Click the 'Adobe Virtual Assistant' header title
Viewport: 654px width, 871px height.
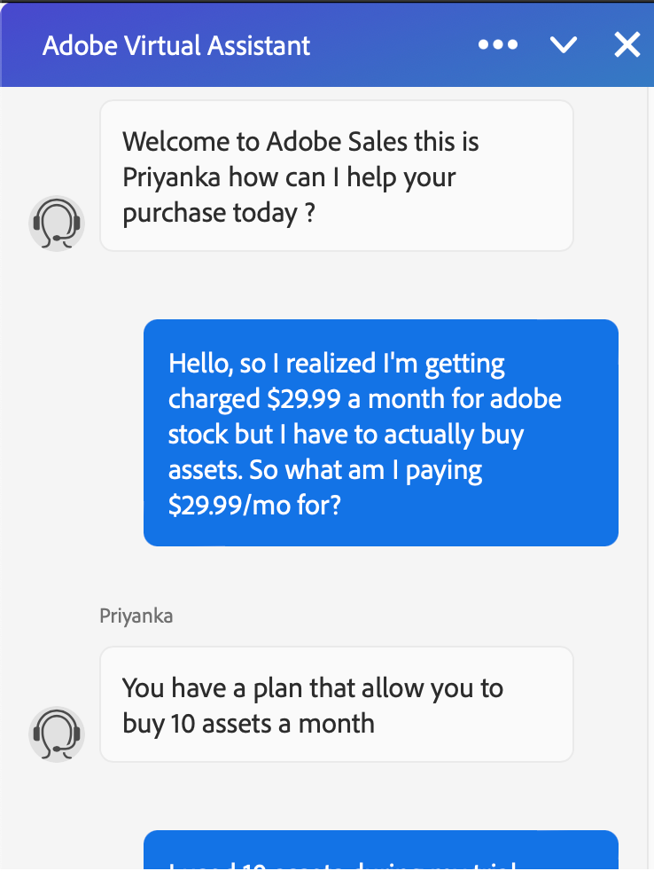176,45
